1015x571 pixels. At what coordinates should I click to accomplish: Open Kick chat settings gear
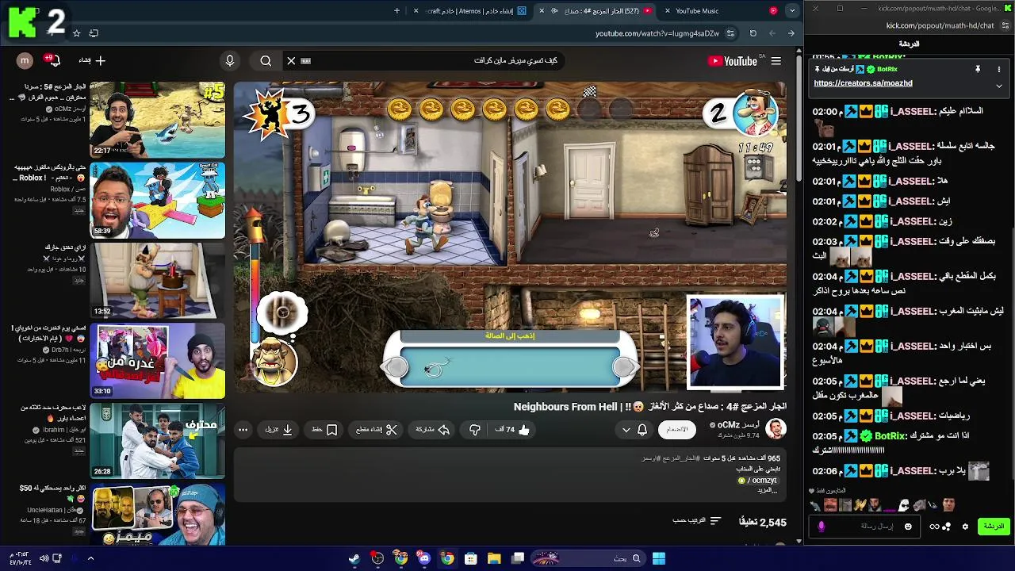tap(965, 527)
